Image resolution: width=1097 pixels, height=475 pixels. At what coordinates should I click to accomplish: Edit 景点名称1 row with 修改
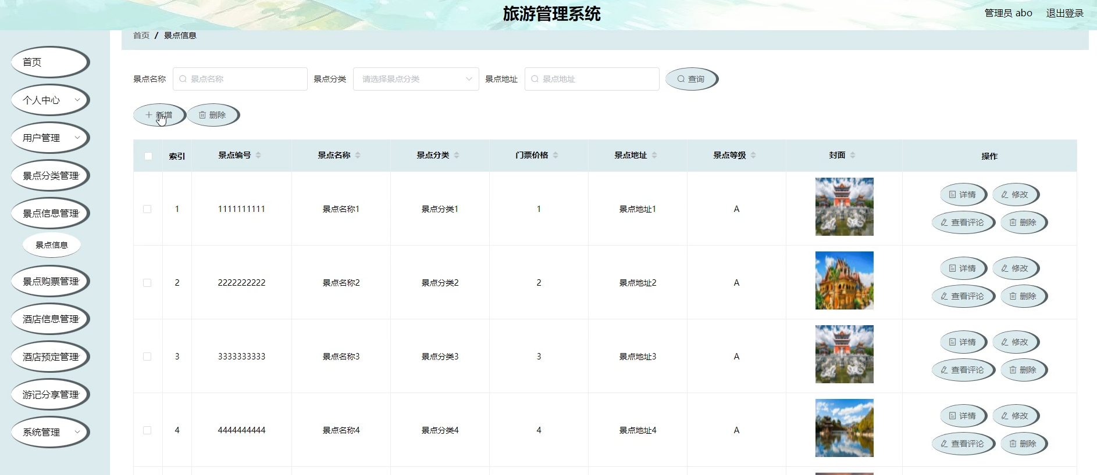coord(1015,195)
